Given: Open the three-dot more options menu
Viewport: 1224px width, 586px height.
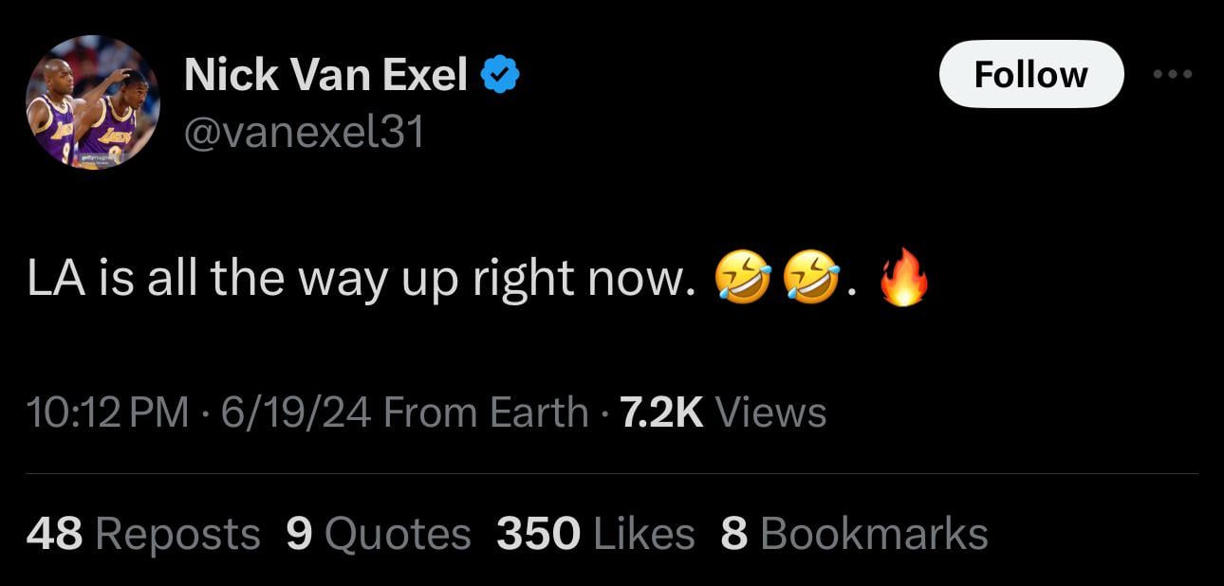Looking at the screenshot, I should 1175,74.
